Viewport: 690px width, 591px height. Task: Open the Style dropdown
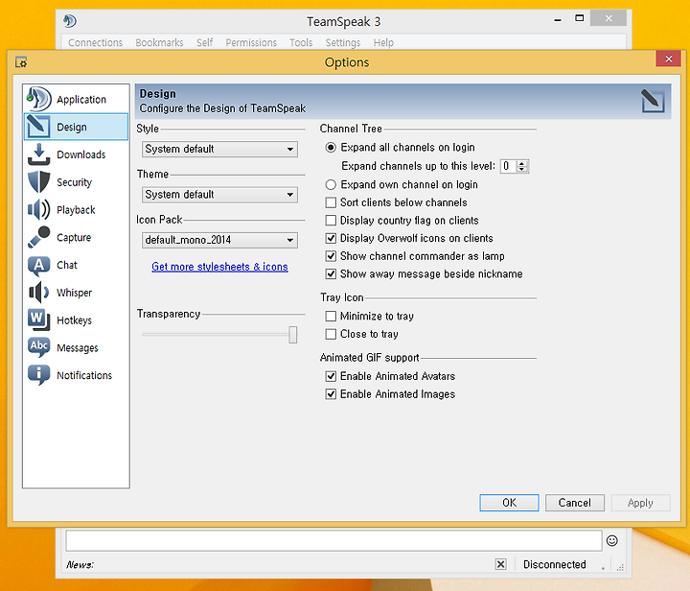coord(219,149)
